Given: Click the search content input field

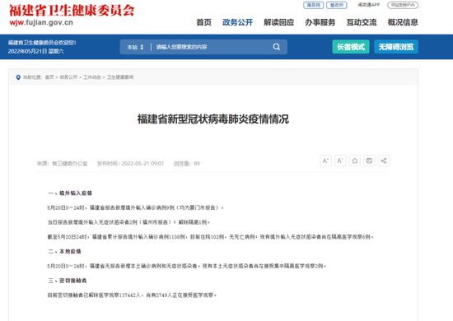Looking at the screenshot, I should point(212,47).
